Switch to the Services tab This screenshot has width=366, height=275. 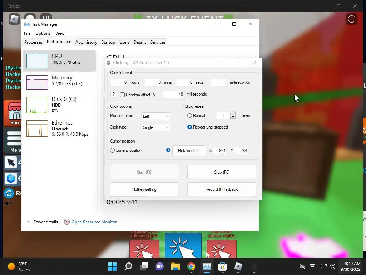[x=158, y=42]
